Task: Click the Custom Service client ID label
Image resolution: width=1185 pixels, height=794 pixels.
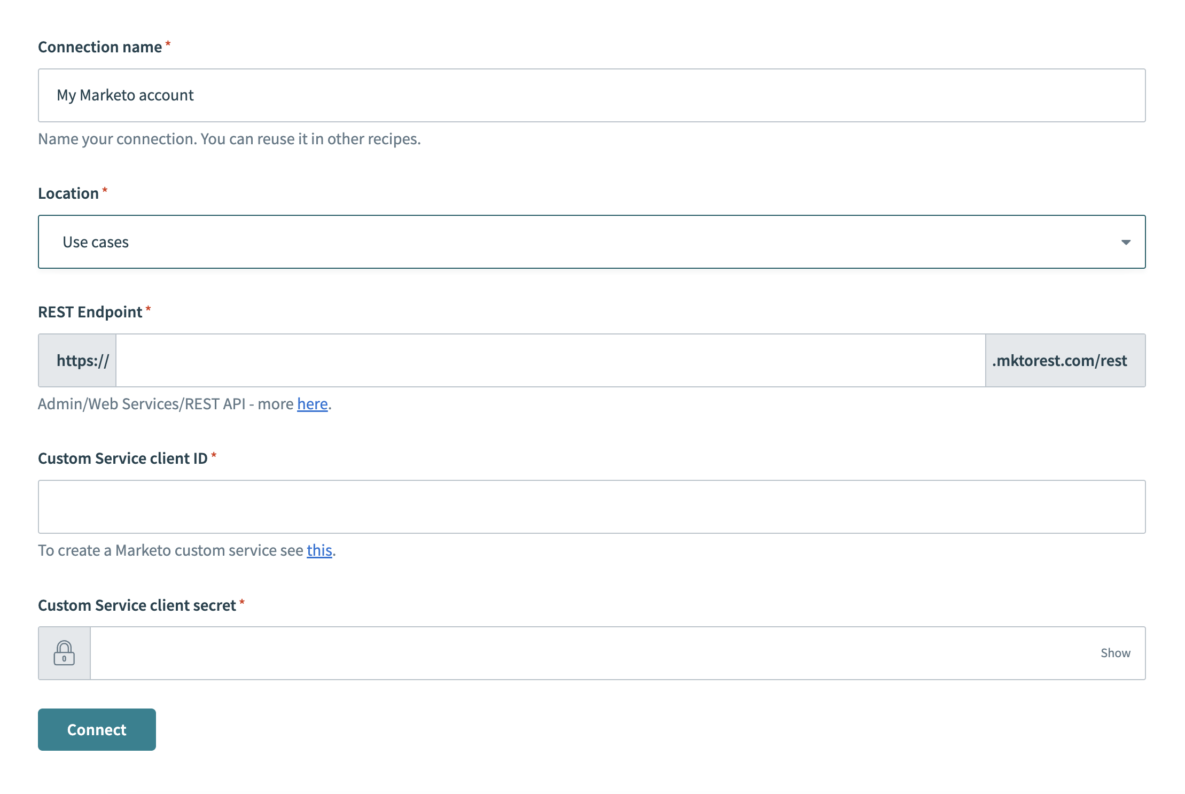Action: [x=123, y=458]
